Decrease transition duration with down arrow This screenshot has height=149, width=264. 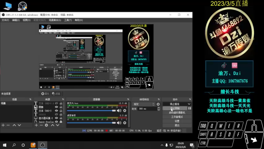[159, 110]
